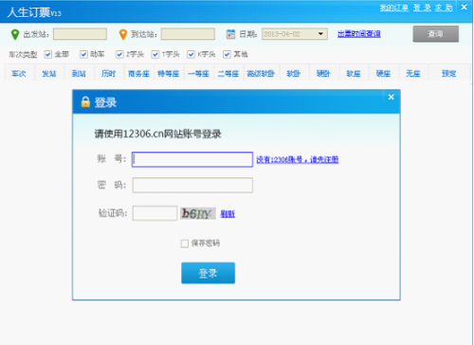Click the 二等座 column header

pyautogui.click(x=228, y=74)
